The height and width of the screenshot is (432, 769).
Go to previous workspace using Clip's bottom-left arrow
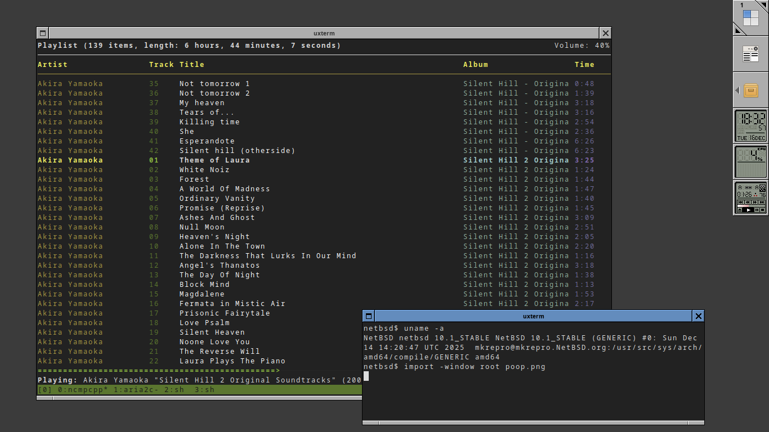click(x=738, y=30)
